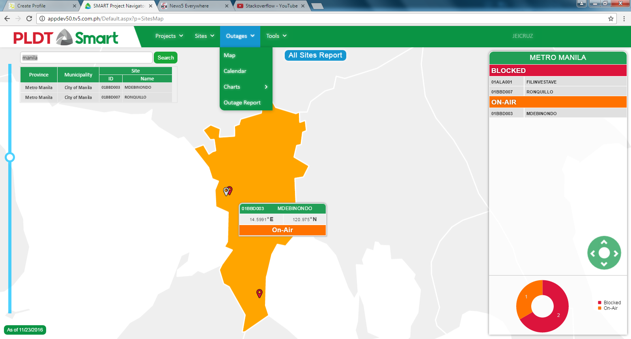
Task: Close the News5 Everywhere tab
Action: (x=227, y=6)
